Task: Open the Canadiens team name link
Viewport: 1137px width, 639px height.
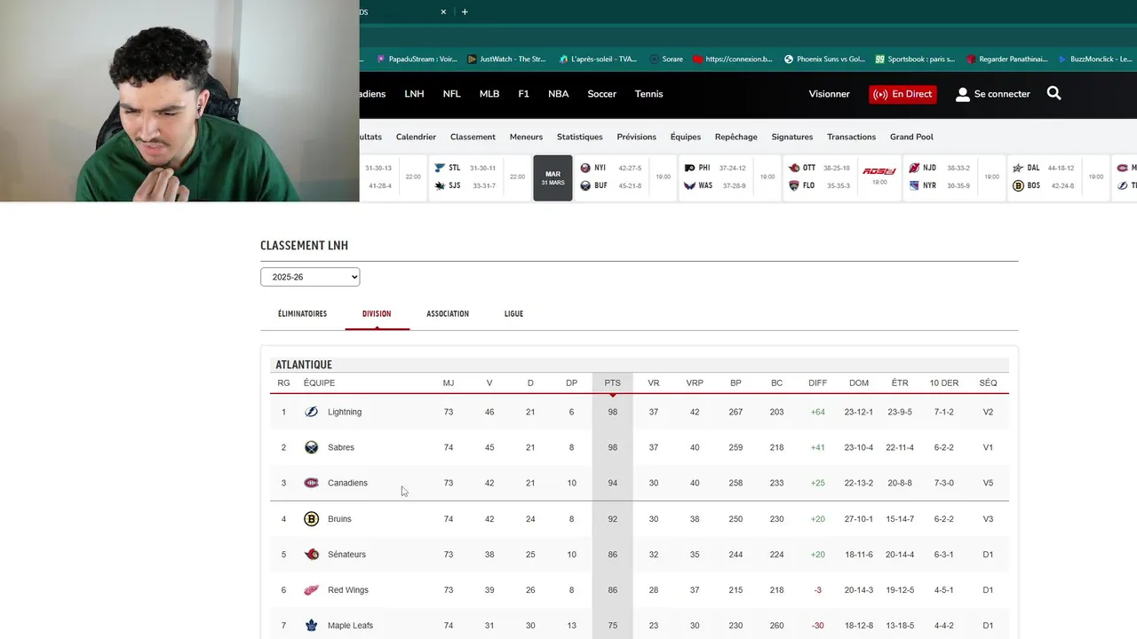Action: pyautogui.click(x=347, y=483)
